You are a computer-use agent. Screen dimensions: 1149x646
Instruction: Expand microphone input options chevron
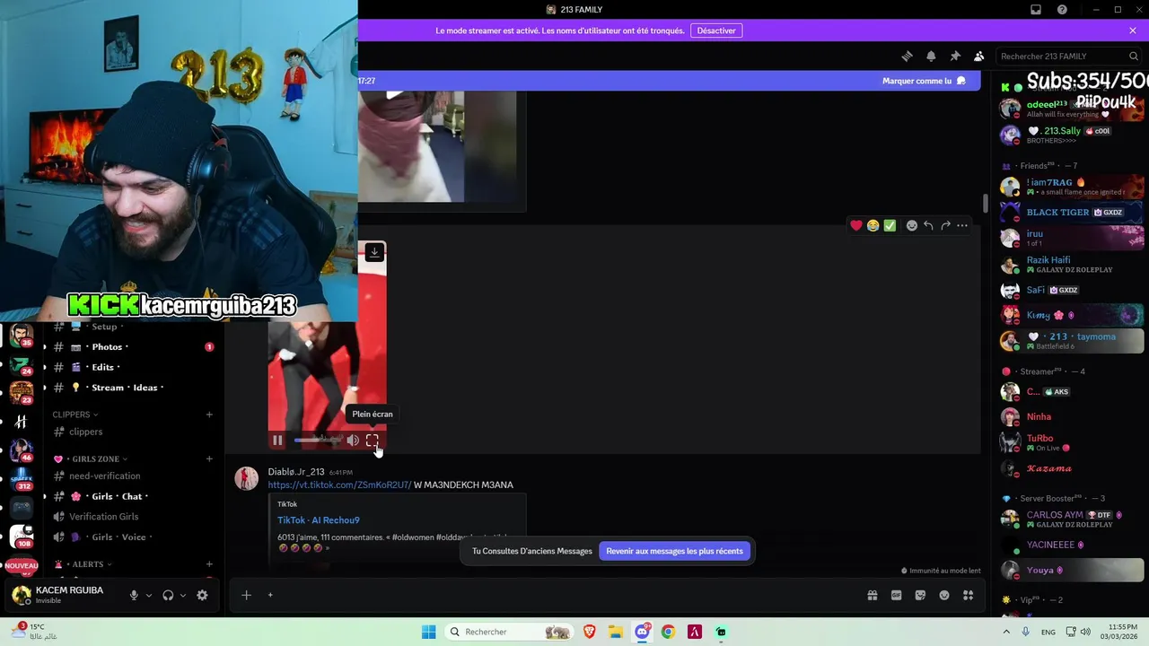[x=149, y=595]
